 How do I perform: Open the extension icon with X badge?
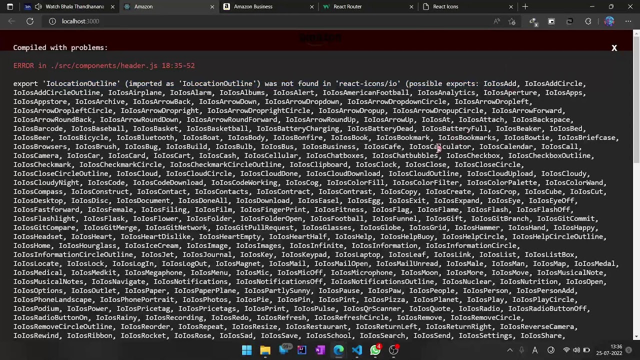(x=533, y=21)
